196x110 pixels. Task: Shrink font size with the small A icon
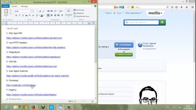(43, 11)
